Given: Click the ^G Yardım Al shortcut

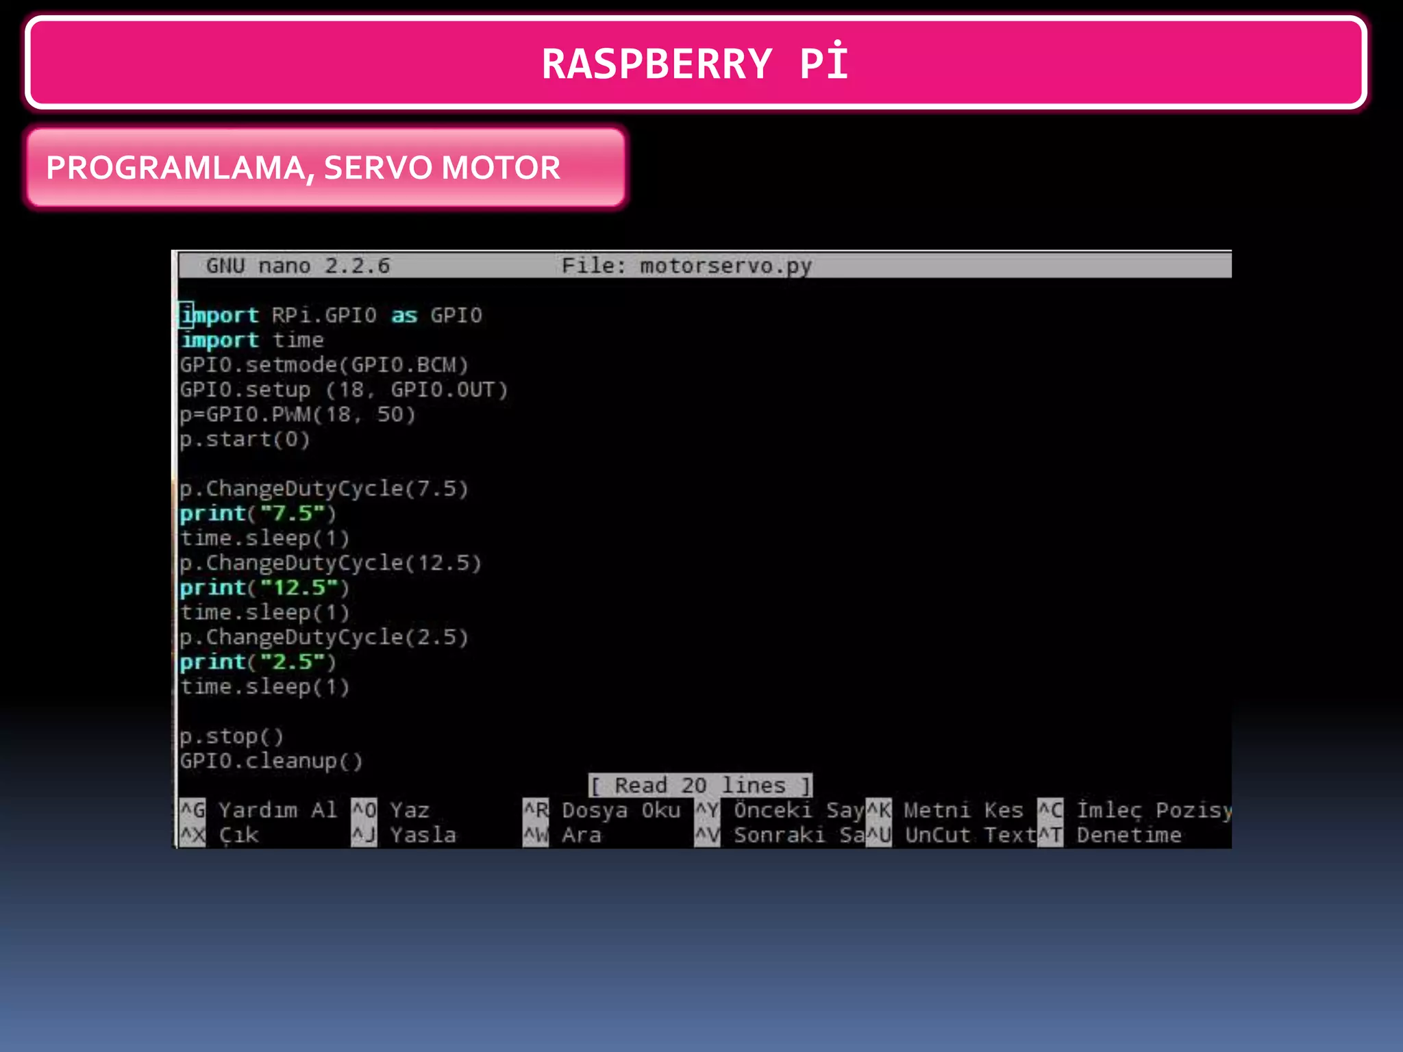Looking at the screenshot, I should click(259, 810).
